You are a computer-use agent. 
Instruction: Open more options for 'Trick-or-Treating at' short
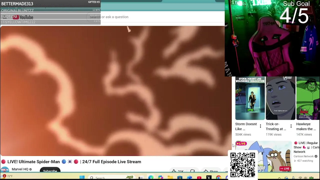point(291,126)
